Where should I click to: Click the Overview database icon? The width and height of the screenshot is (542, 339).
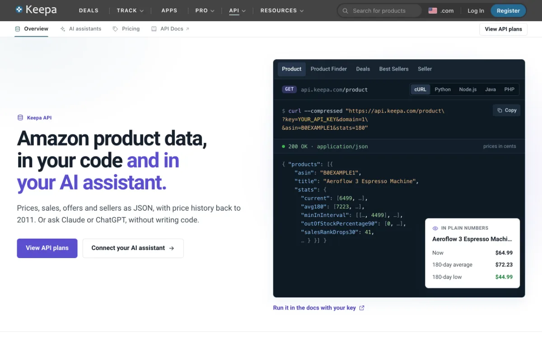[x=18, y=29]
